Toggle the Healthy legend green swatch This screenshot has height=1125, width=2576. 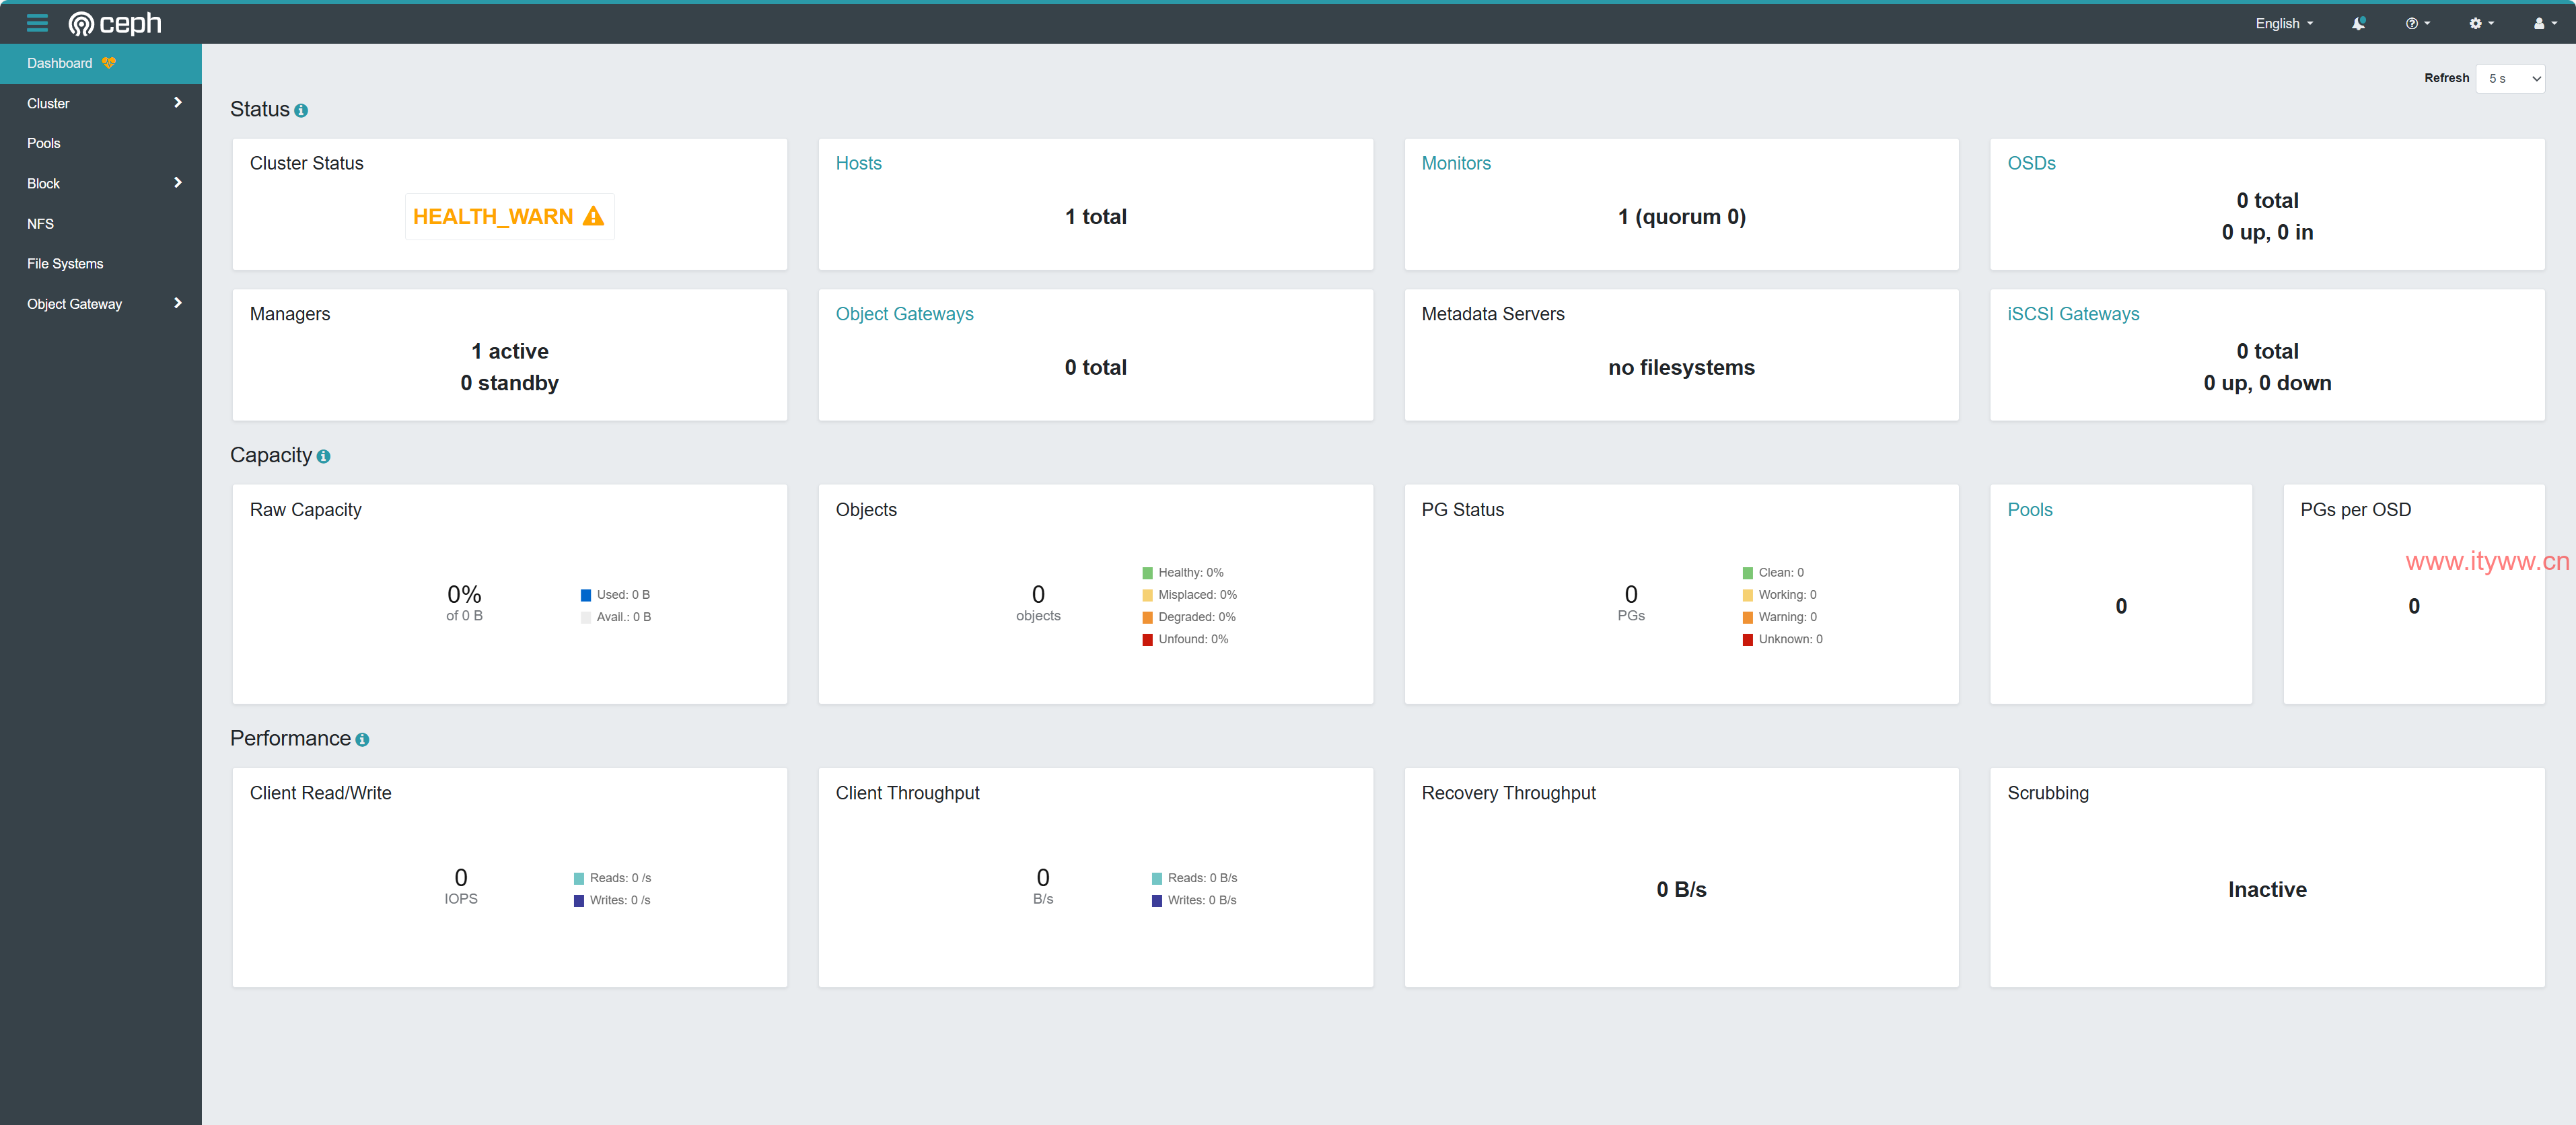(1147, 573)
